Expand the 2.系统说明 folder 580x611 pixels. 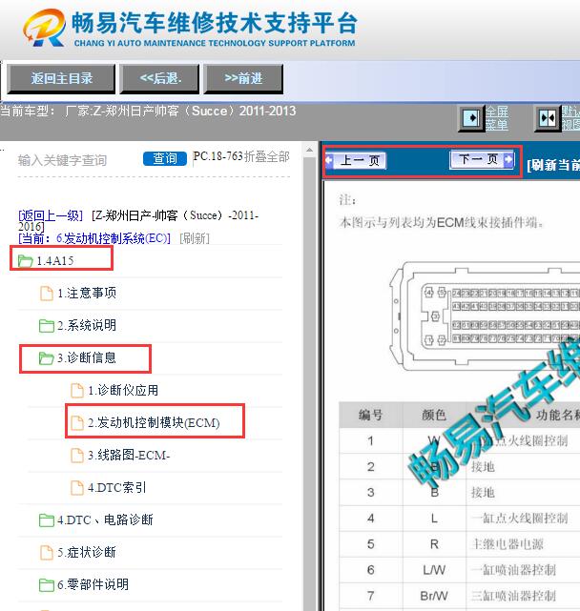tap(87, 325)
